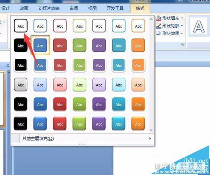Apply the light aqua gradient Abc style

pos(118,84)
